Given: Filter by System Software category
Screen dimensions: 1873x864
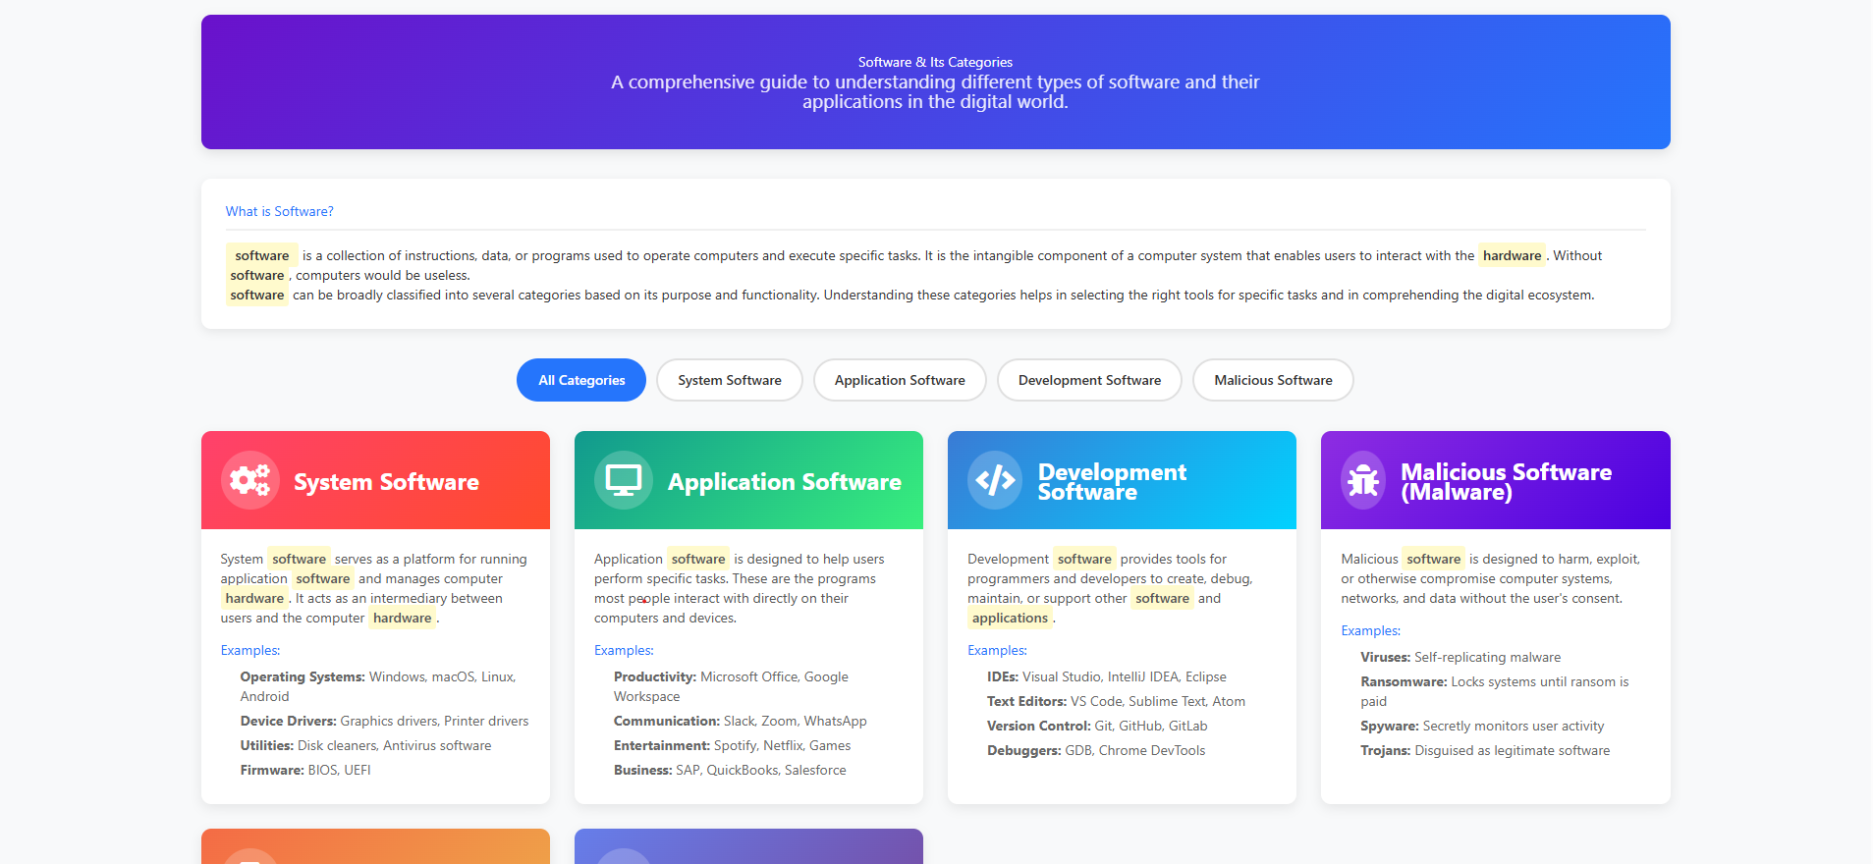Looking at the screenshot, I should coord(730,380).
